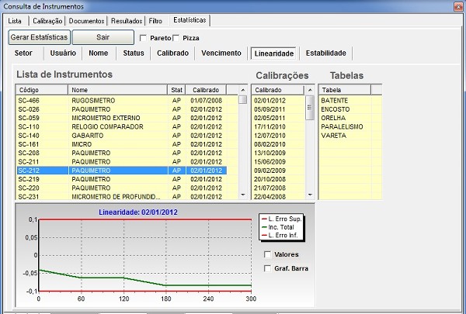Select the Linearidade statistics tab
This screenshot has width=466, height=314.
click(x=273, y=53)
